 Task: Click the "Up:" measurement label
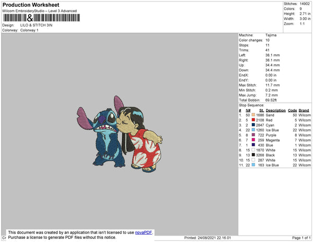(242, 65)
